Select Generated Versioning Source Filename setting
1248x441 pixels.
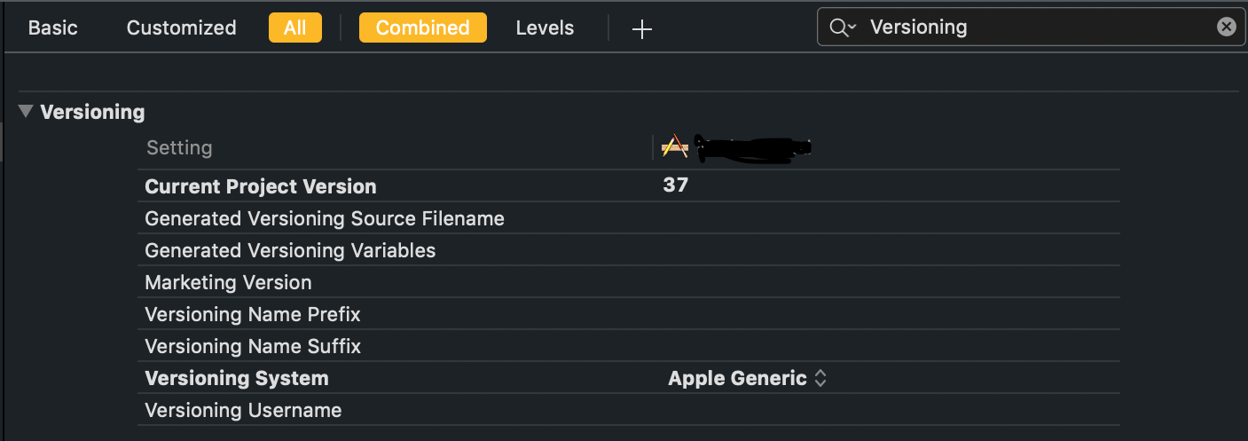[x=324, y=218]
